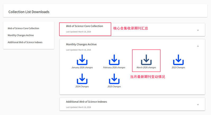Click the March 2026 changes download icon
The image size is (211, 115).
[x=146, y=60]
